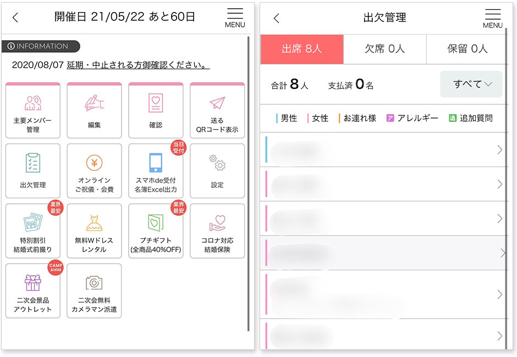Switch to the 欠席 0人 tab

(385, 49)
